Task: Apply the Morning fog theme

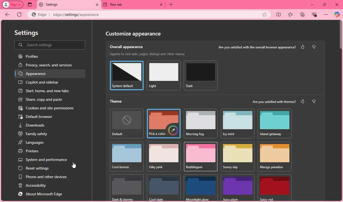Action: (x=201, y=124)
